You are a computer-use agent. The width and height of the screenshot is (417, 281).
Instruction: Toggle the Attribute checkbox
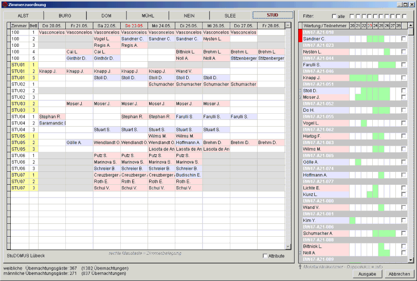pyautogui.click(x=265, y=256)
